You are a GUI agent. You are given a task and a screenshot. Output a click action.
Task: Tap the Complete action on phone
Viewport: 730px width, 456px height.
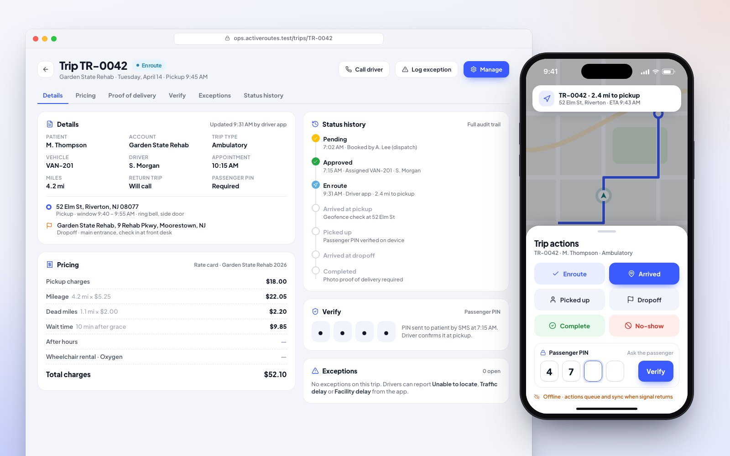[569, 326]
